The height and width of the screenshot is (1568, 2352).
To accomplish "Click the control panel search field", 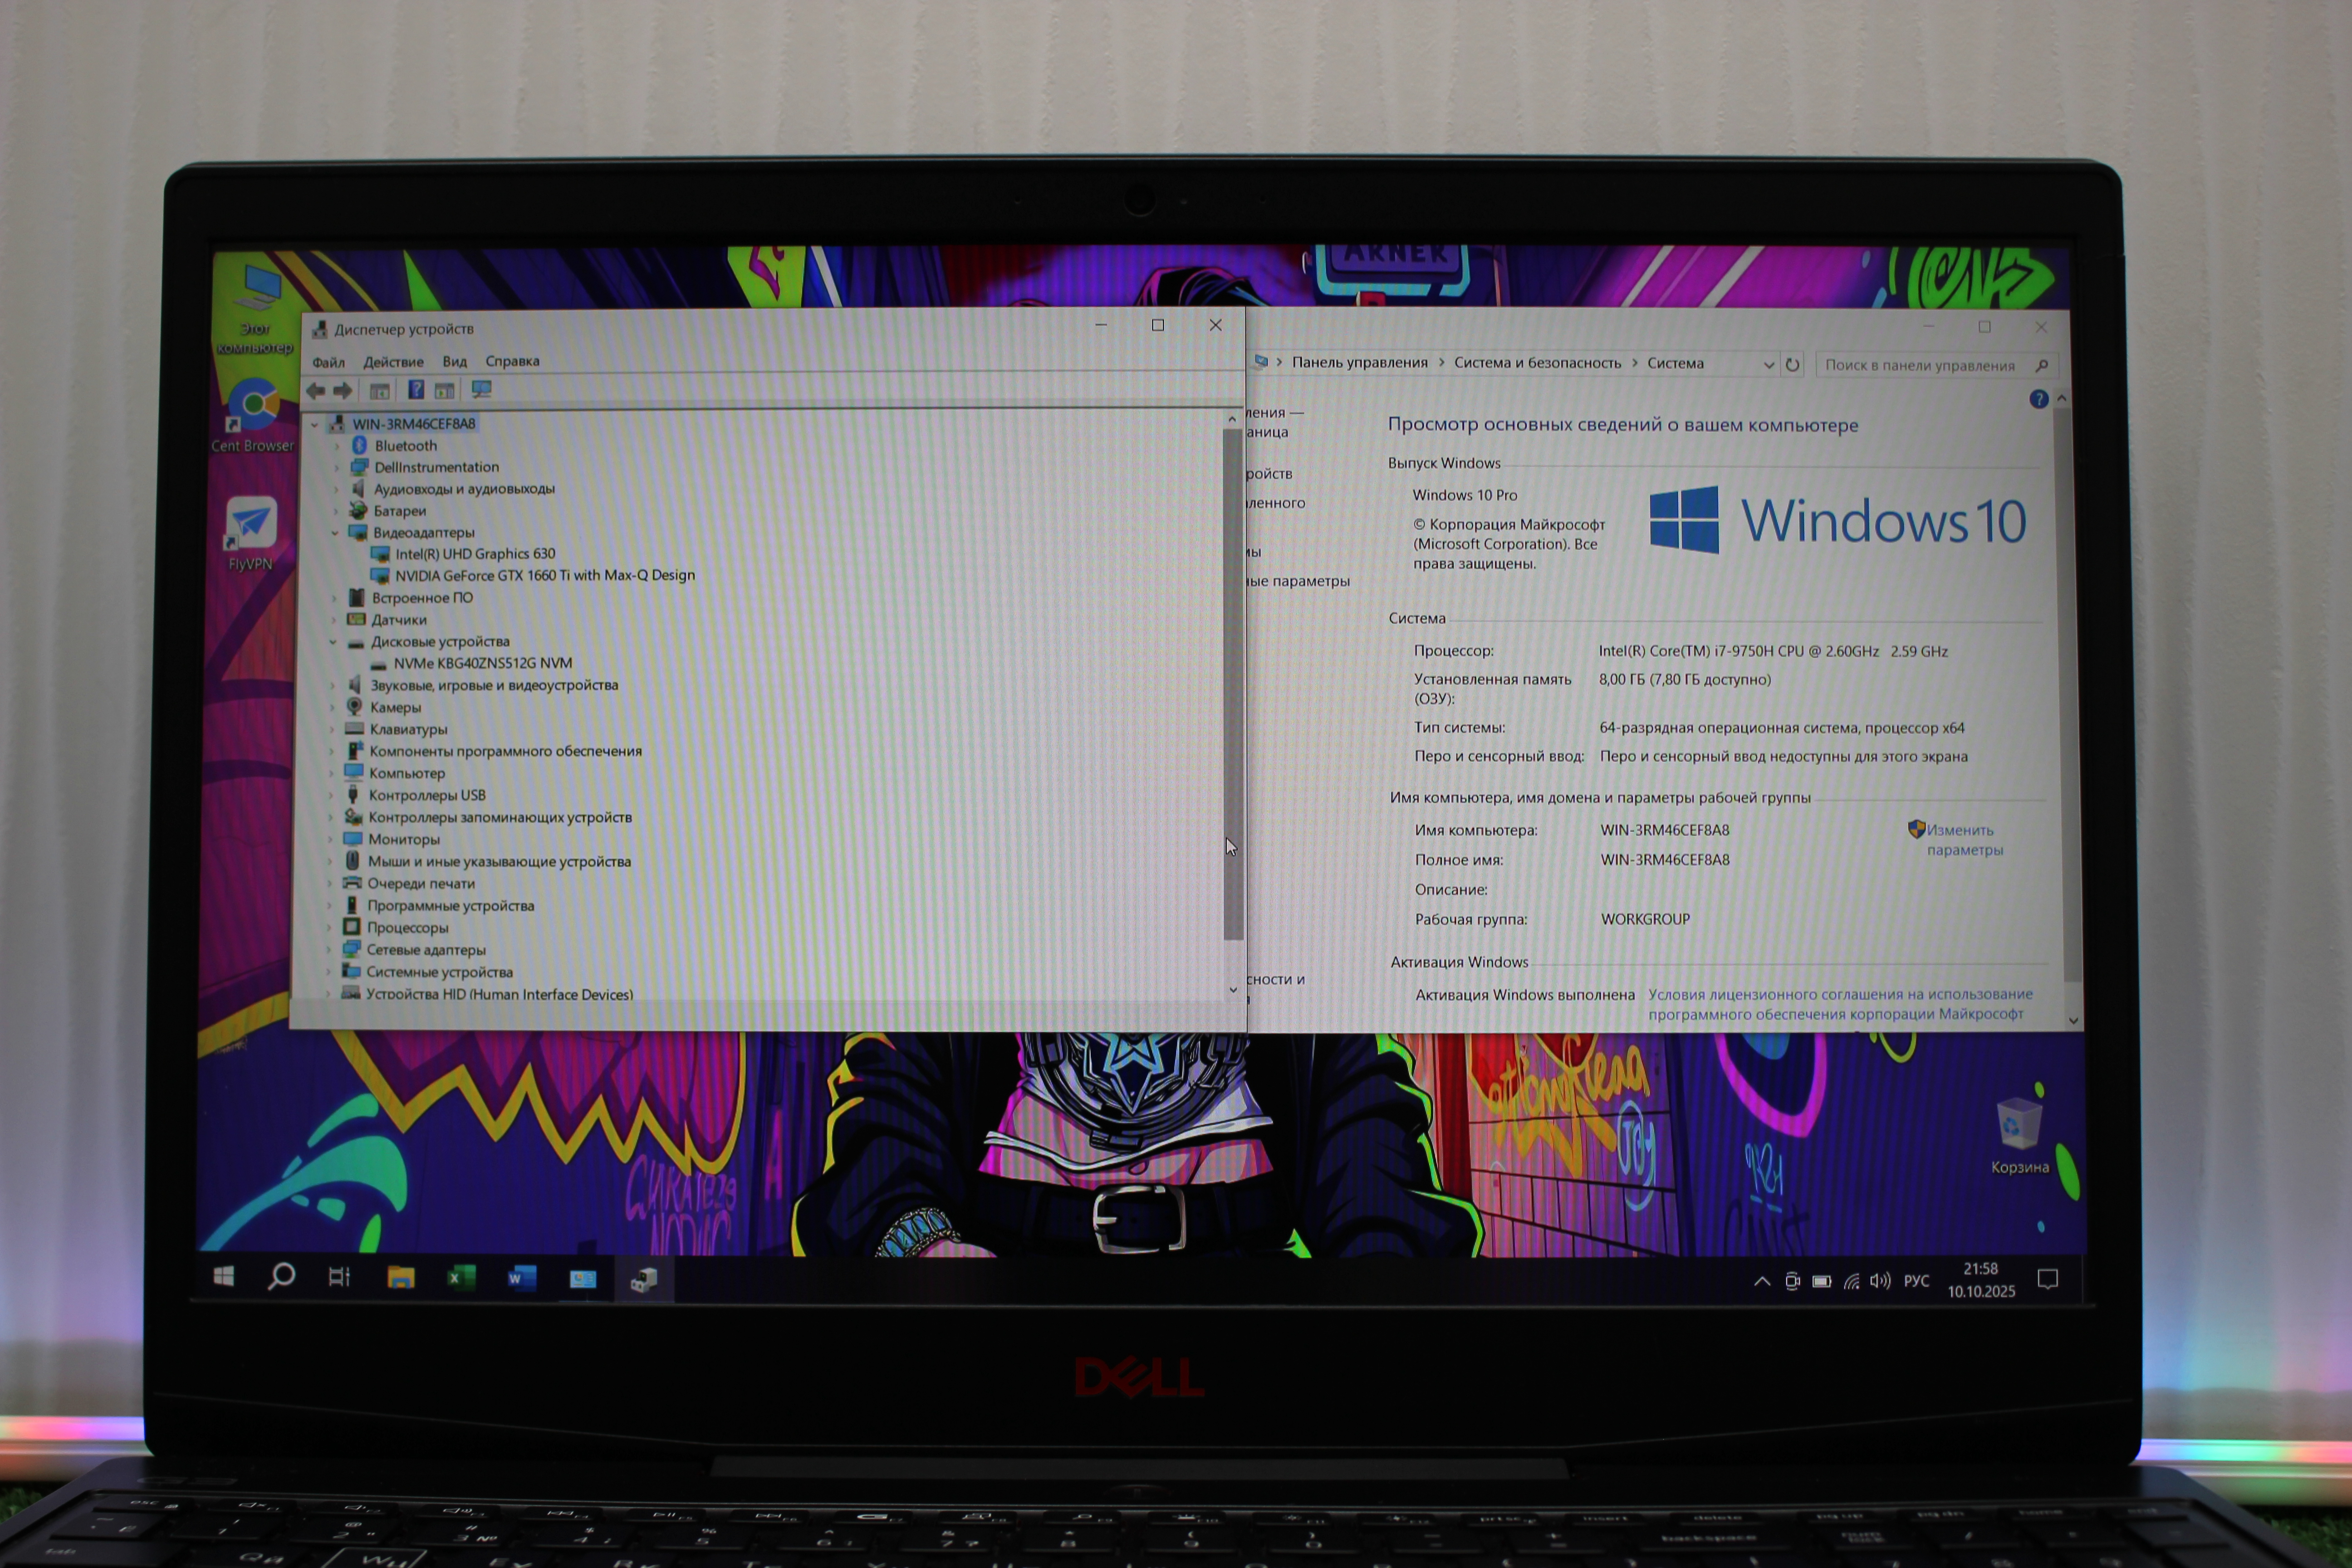I will 1920,365.
